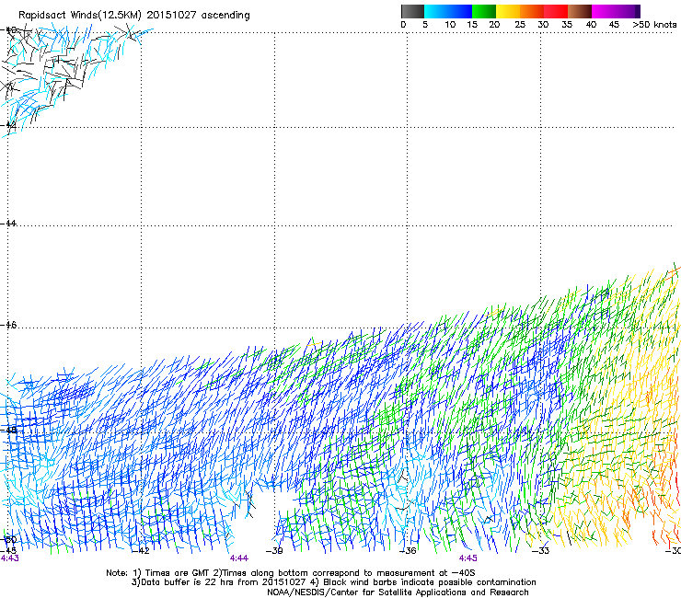
Task: Click the '>50 knots' legend label
Action: [654, 25]
